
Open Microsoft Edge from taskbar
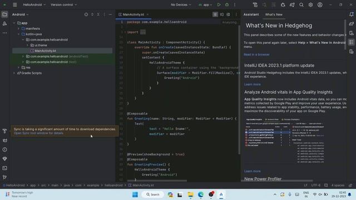click(201, 194)
